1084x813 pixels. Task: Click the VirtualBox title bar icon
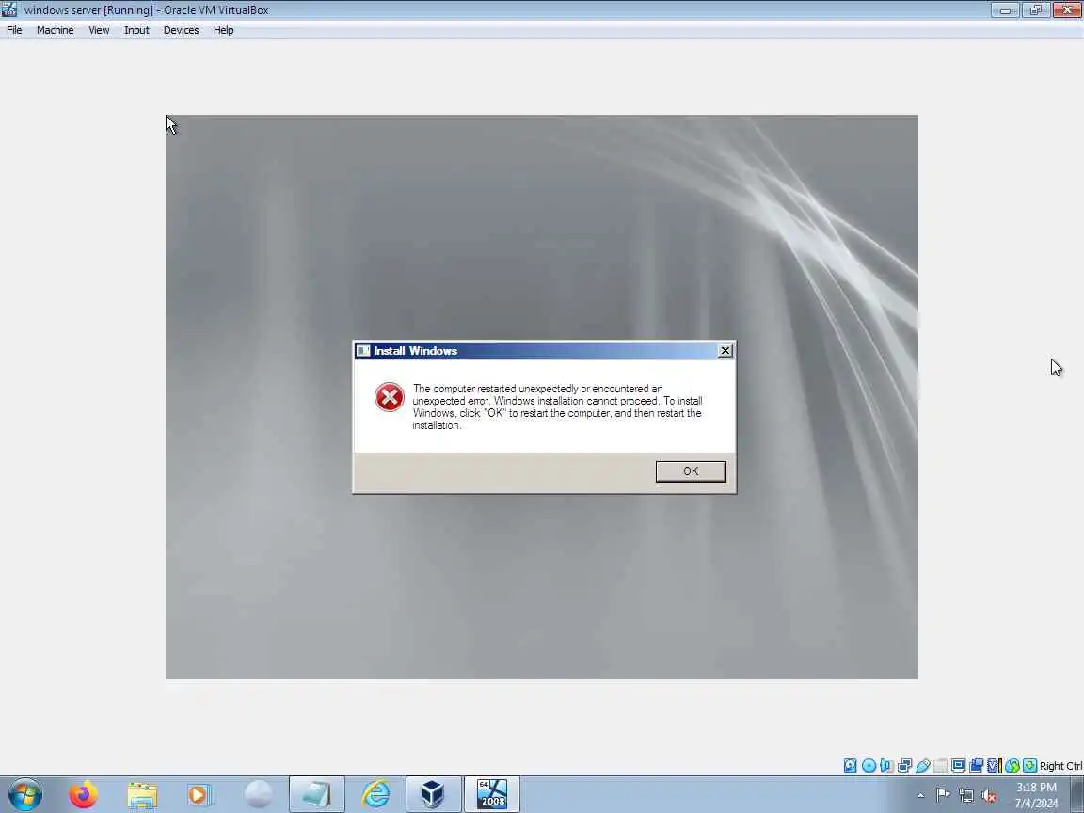(9, 9)
